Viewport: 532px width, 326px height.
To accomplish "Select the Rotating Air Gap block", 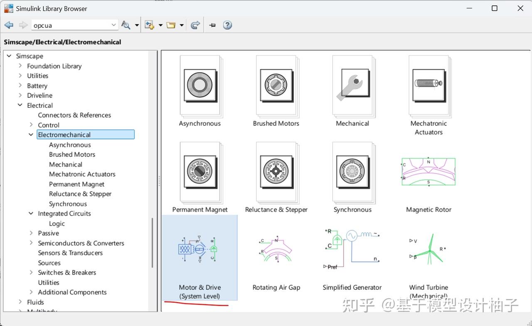I will click(276, 249).
